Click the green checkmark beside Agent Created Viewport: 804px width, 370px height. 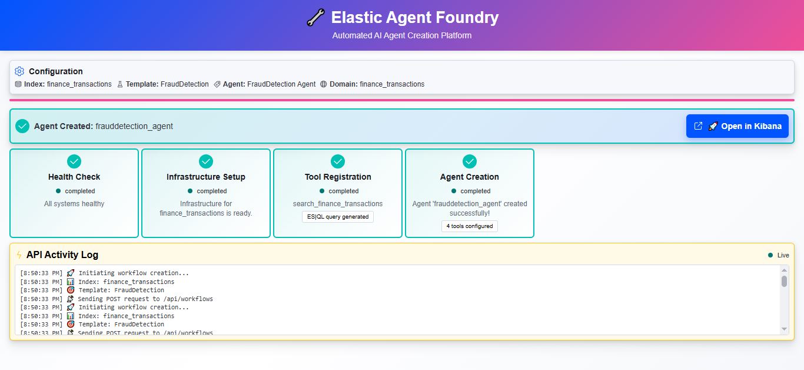[x=22, y=126]
